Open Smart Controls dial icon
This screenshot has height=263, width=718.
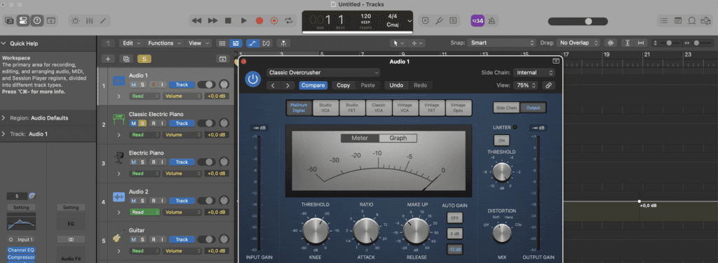[75, 20]
